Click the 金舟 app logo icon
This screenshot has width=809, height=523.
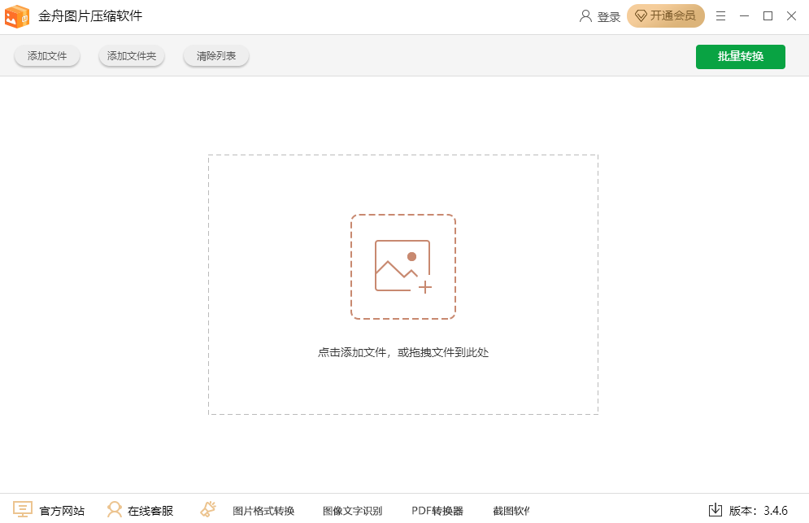(17, 16)
